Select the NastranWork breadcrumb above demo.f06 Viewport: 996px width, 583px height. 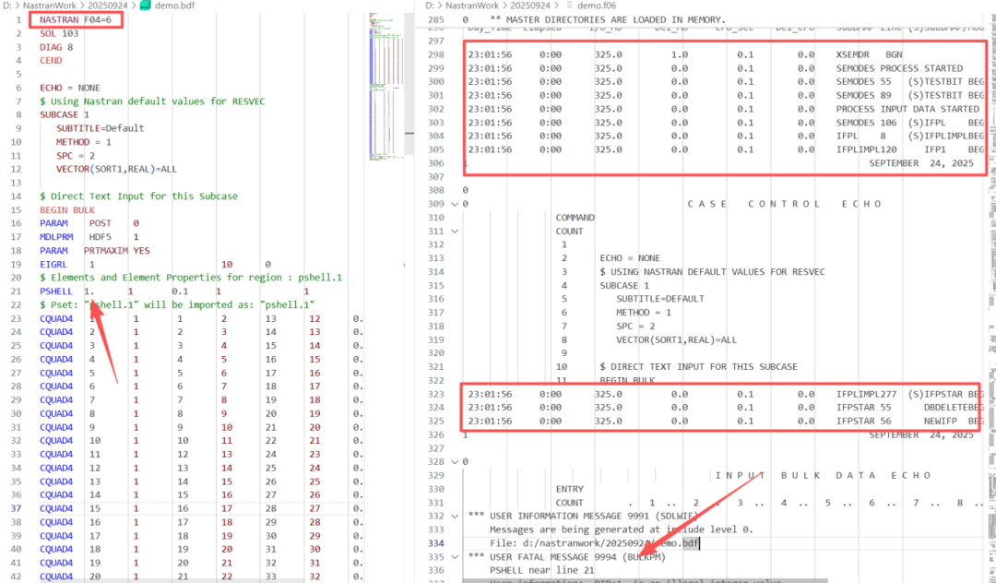tap(472, 6)
